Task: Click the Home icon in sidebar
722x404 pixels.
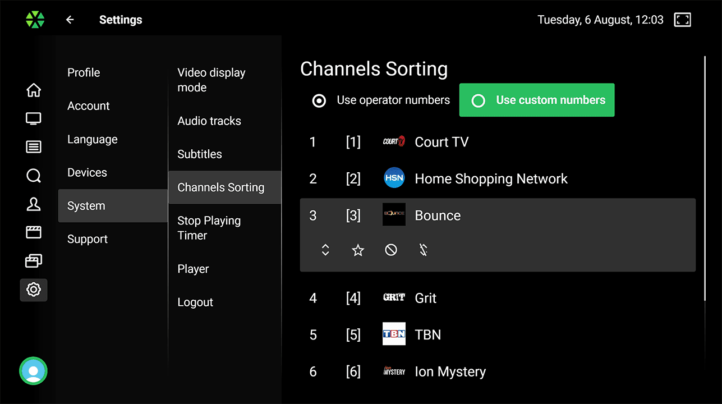Action: (34, 90)
